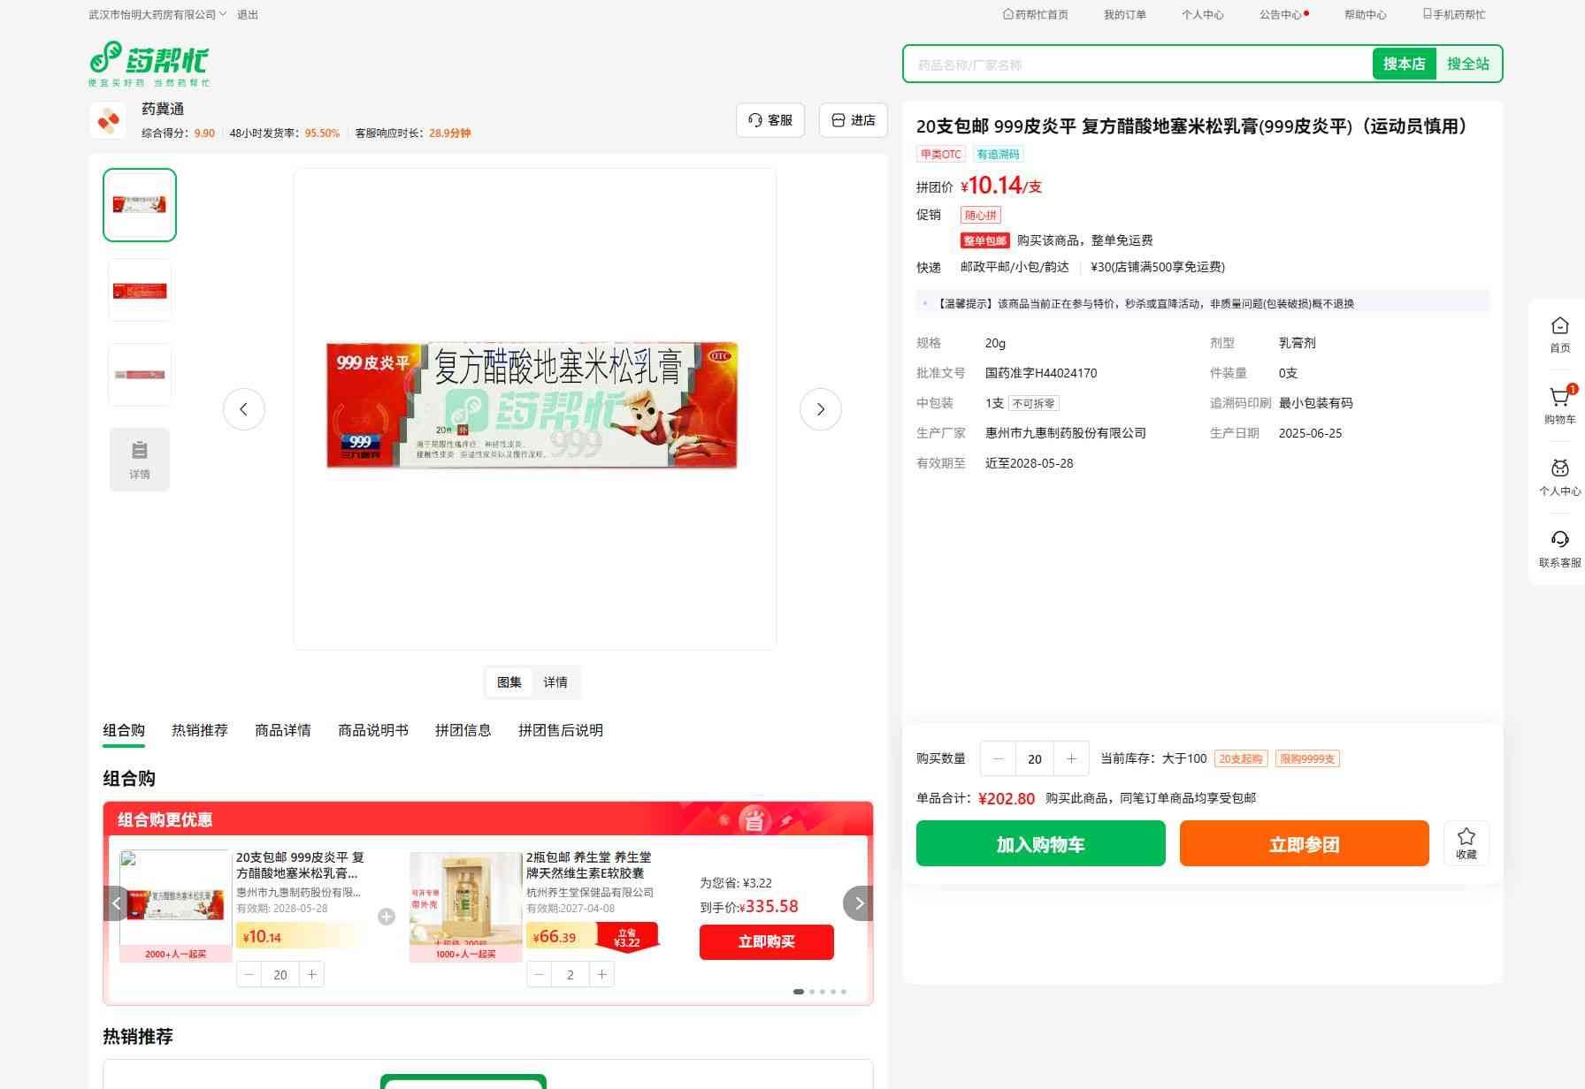
Task: Open the 购物车 cart icon in sidebar
Action: (x=1559, y=399)
